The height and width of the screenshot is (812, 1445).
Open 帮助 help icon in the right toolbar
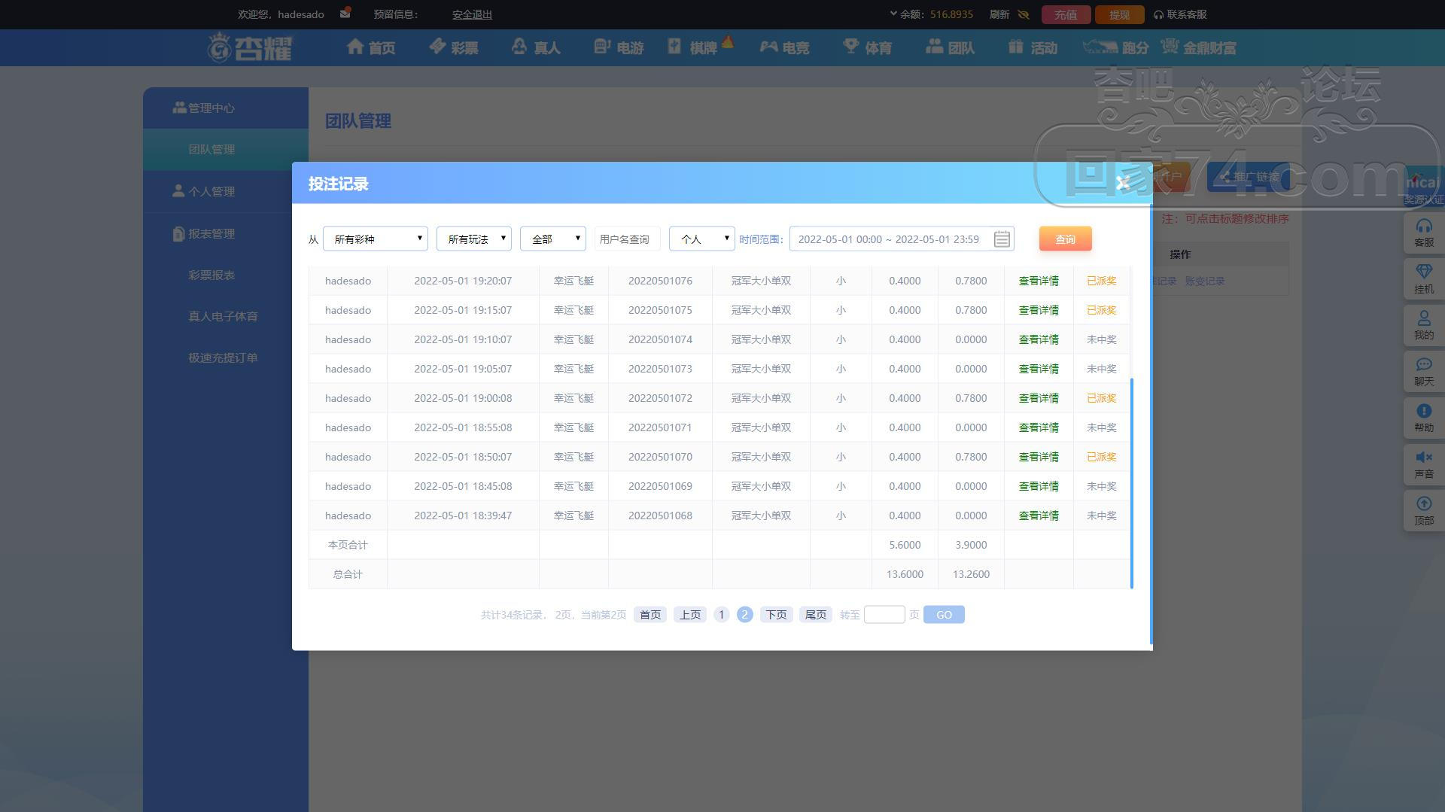coord(1424,418)
